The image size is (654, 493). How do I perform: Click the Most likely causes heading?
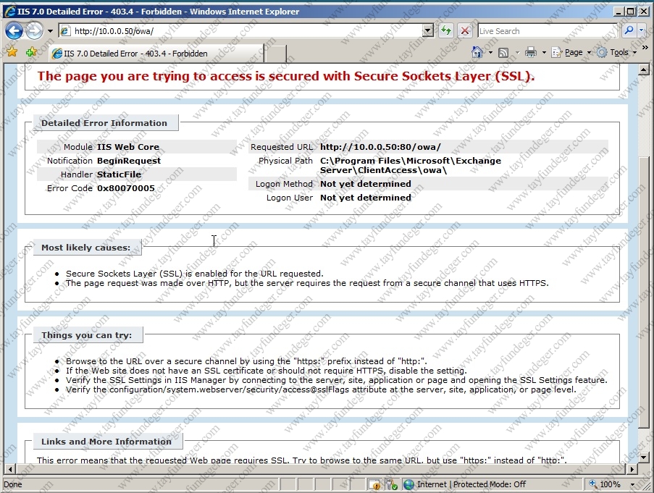pyautogui.click(x=86, y=248)
